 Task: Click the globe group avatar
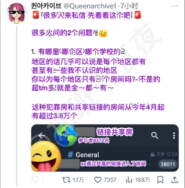coord(66,135)
